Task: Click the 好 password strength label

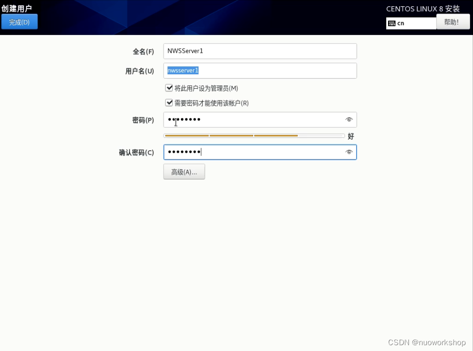Action: click(351, 136)
